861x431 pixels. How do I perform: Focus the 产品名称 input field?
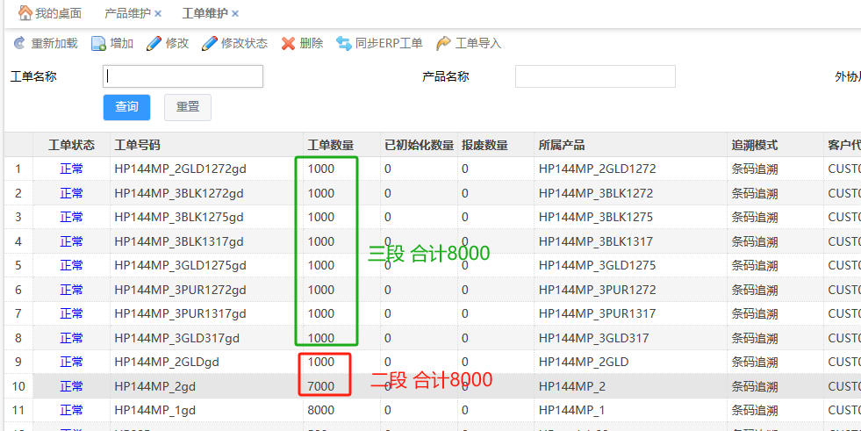point(594,76)
